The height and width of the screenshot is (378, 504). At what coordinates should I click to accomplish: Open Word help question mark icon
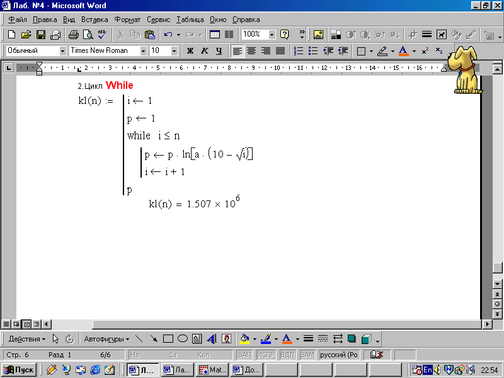(285, 35)
